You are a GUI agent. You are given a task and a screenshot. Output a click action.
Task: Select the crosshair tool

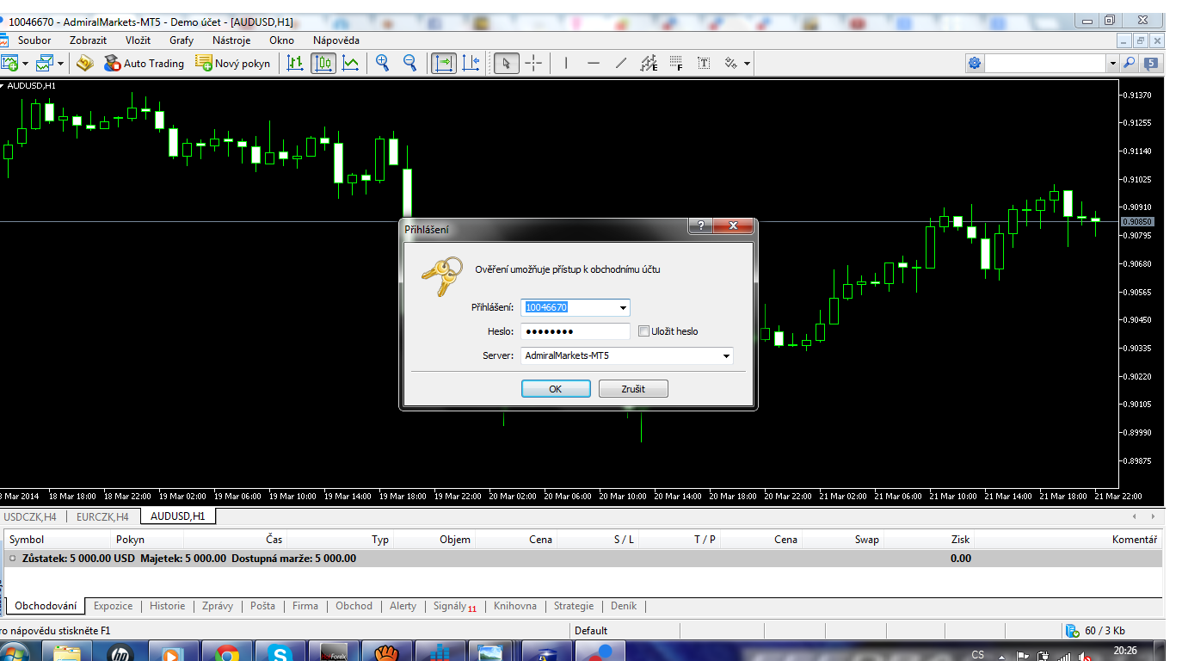pos(534,63)
